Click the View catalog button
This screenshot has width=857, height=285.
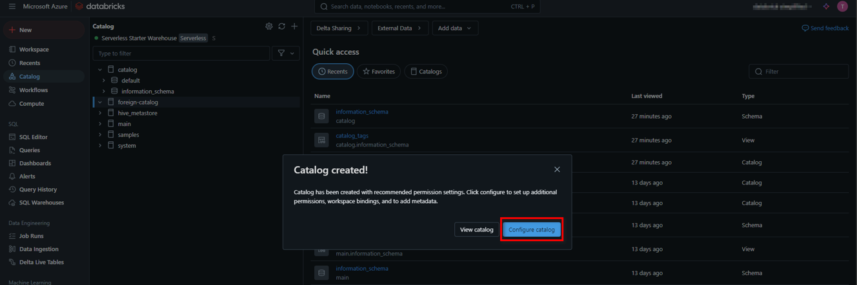coord(476,230)
